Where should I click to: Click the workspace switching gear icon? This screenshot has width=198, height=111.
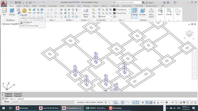(x=167, y=102)
